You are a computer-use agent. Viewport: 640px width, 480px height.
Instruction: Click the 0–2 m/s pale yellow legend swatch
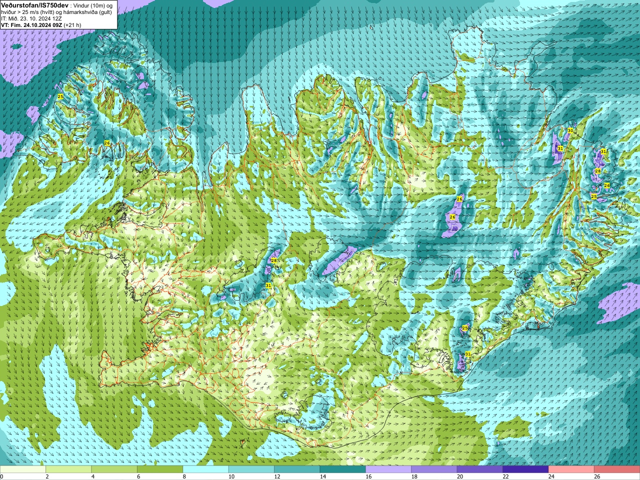[x=23, y=469]
